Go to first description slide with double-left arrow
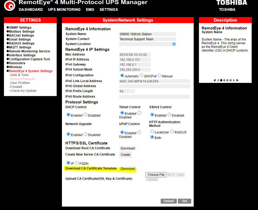258x210 pixels. pyautogui.click(x=215, y=80)
